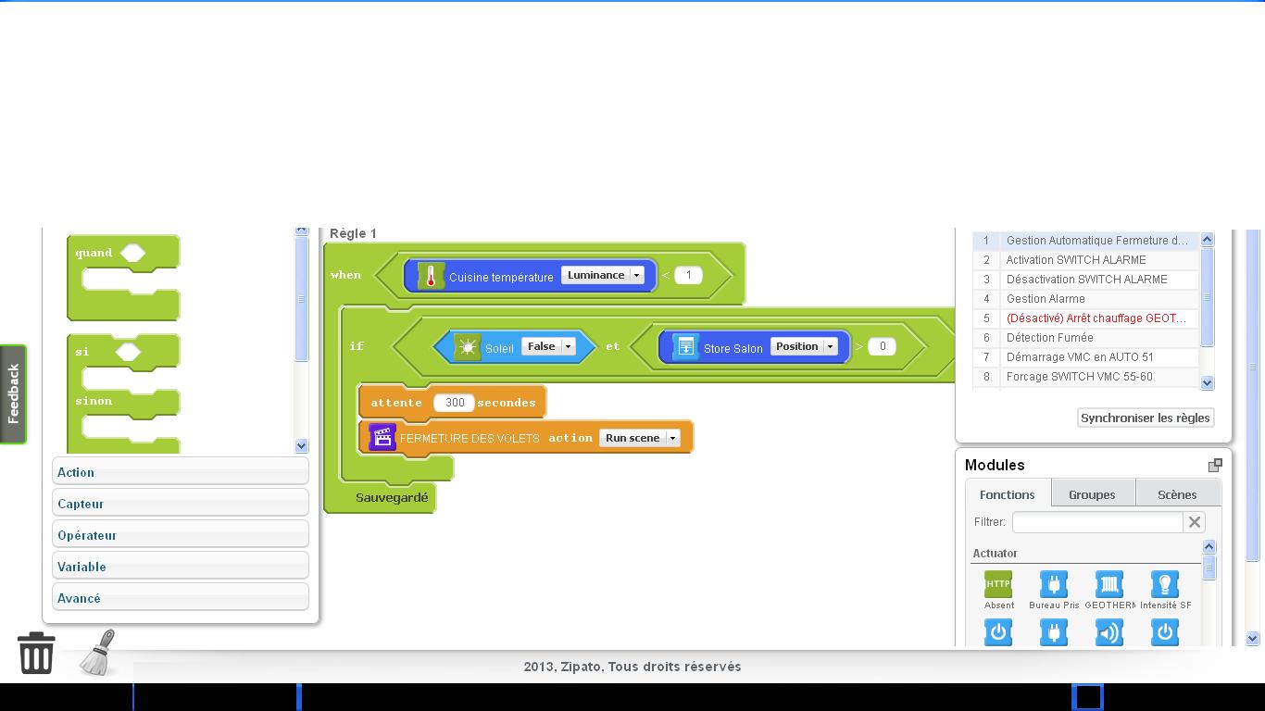Viewport: 1265px width, 711px height.
Task: Select the GEOTHERM radiator module
Action: coord(1109,584)
